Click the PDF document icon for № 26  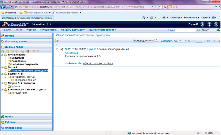click(x=62, y=49)
